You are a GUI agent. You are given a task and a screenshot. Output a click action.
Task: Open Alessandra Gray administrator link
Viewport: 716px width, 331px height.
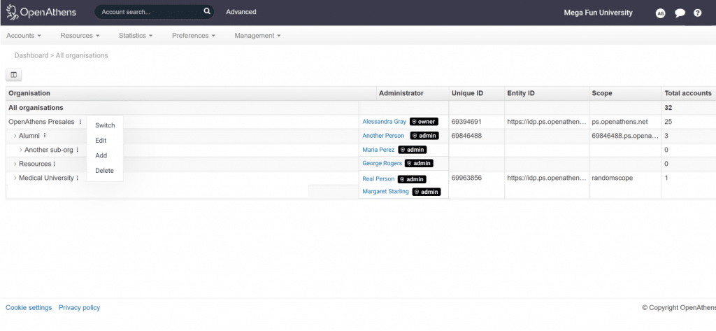pyautogui.click(x=384, y=122)
